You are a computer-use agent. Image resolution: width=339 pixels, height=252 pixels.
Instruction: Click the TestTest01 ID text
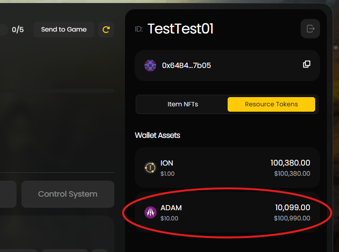click(x=180, y=29)
